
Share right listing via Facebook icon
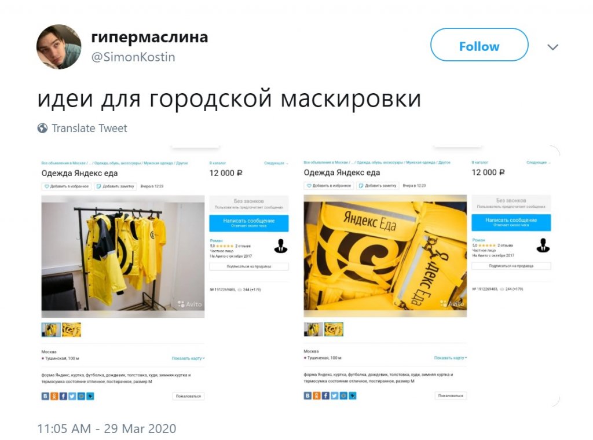point(325,395)
